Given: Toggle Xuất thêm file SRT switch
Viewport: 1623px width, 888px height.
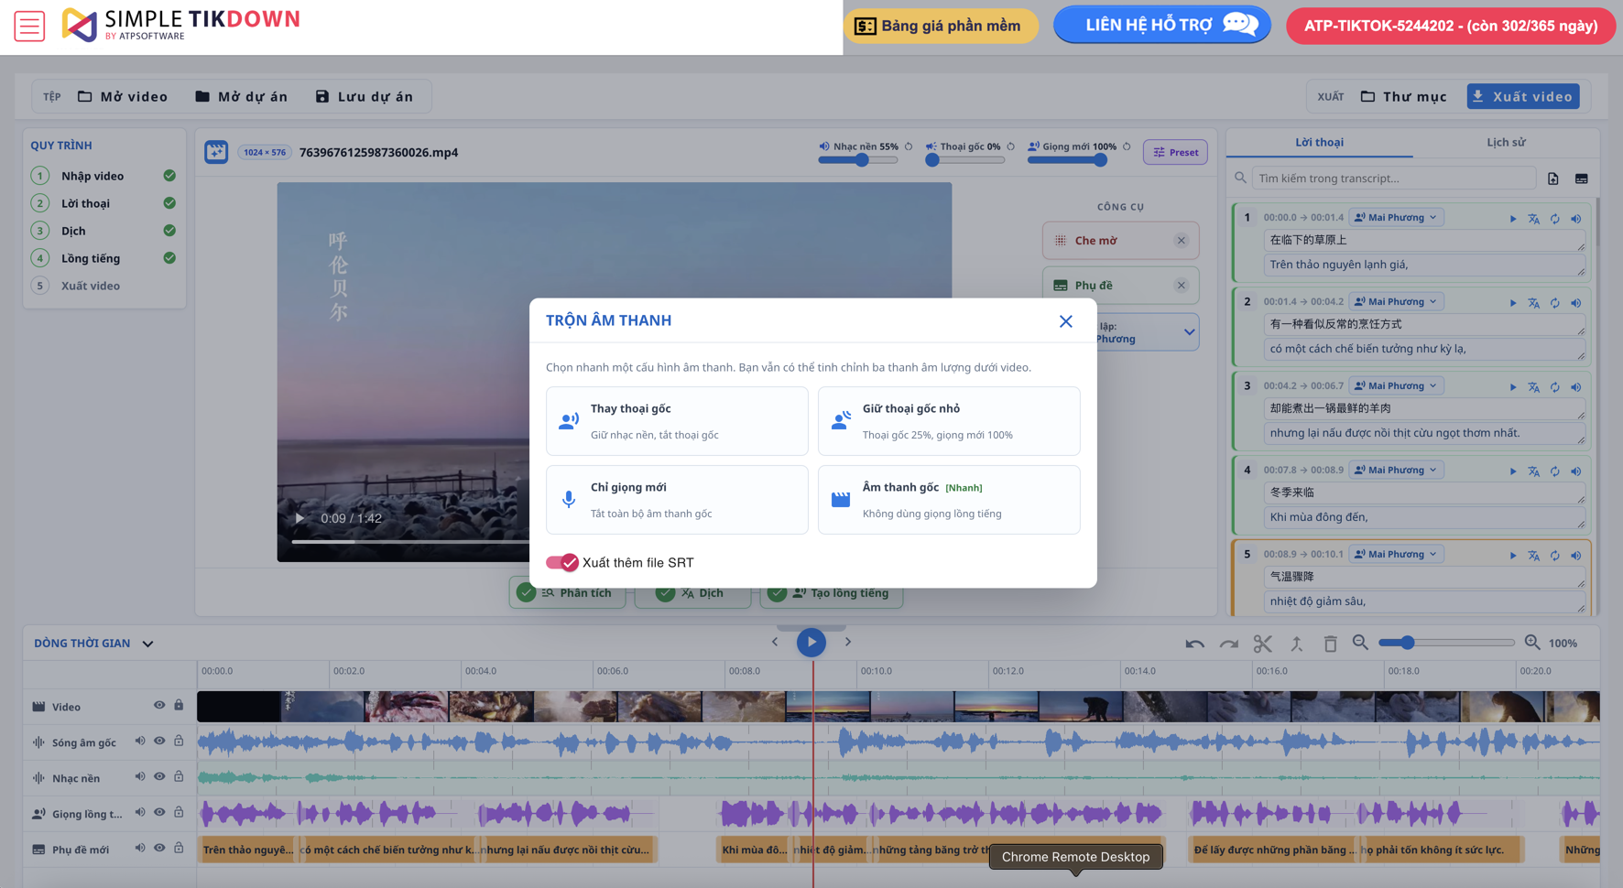Looking at the screenshot, I should (561, 562).
